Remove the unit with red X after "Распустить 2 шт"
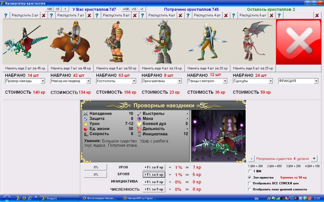 click(x=44, y=15)
